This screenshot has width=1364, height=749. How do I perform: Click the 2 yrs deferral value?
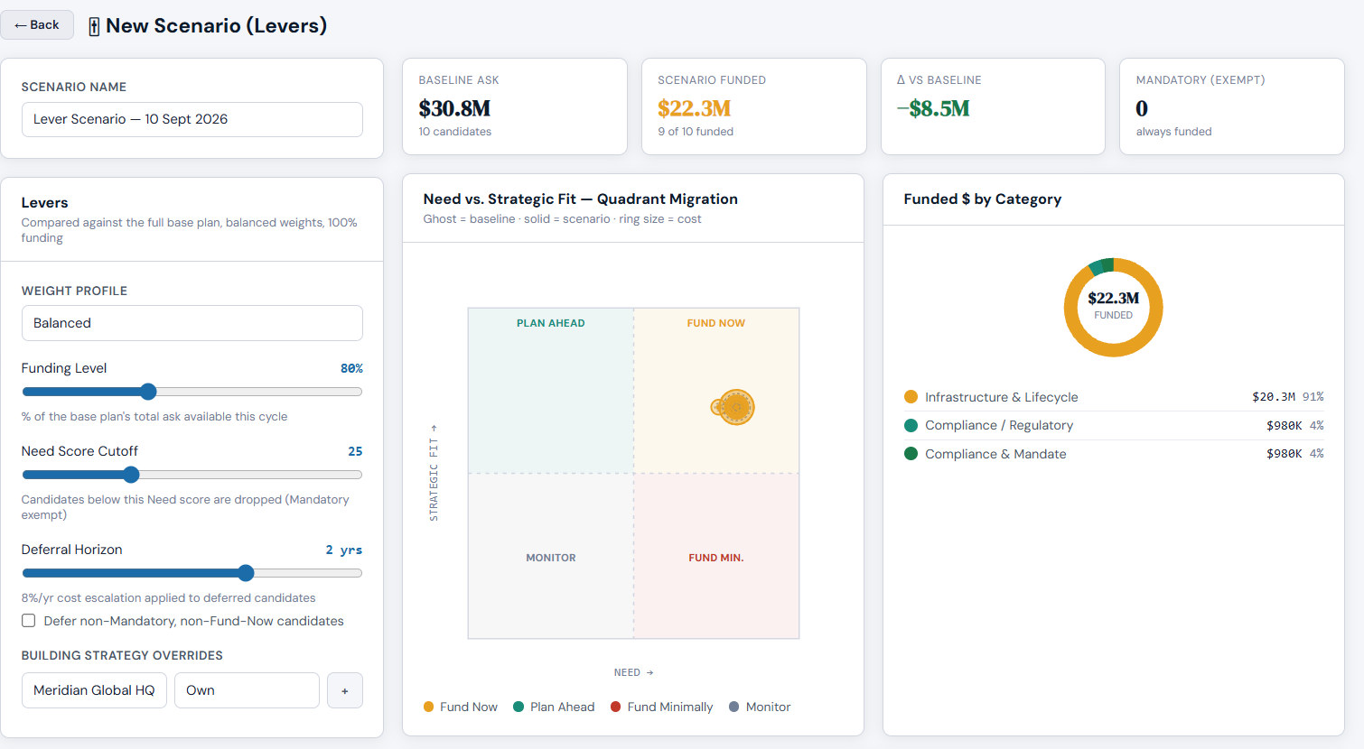pyautogui.click(x=344, y=550)
